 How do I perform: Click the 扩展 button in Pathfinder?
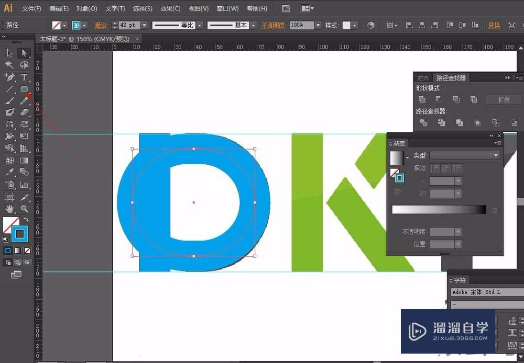504,99
